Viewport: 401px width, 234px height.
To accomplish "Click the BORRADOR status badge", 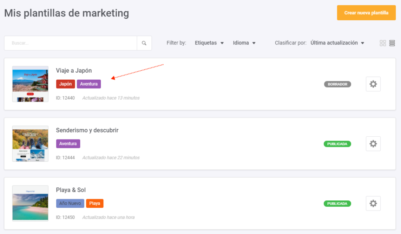I will (x=337, y=84).
